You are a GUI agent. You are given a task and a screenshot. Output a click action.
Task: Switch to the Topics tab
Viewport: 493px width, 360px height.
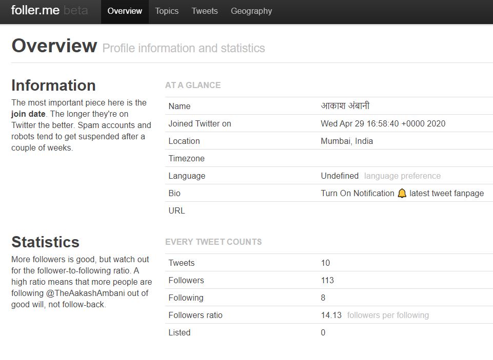coord(167,11)
